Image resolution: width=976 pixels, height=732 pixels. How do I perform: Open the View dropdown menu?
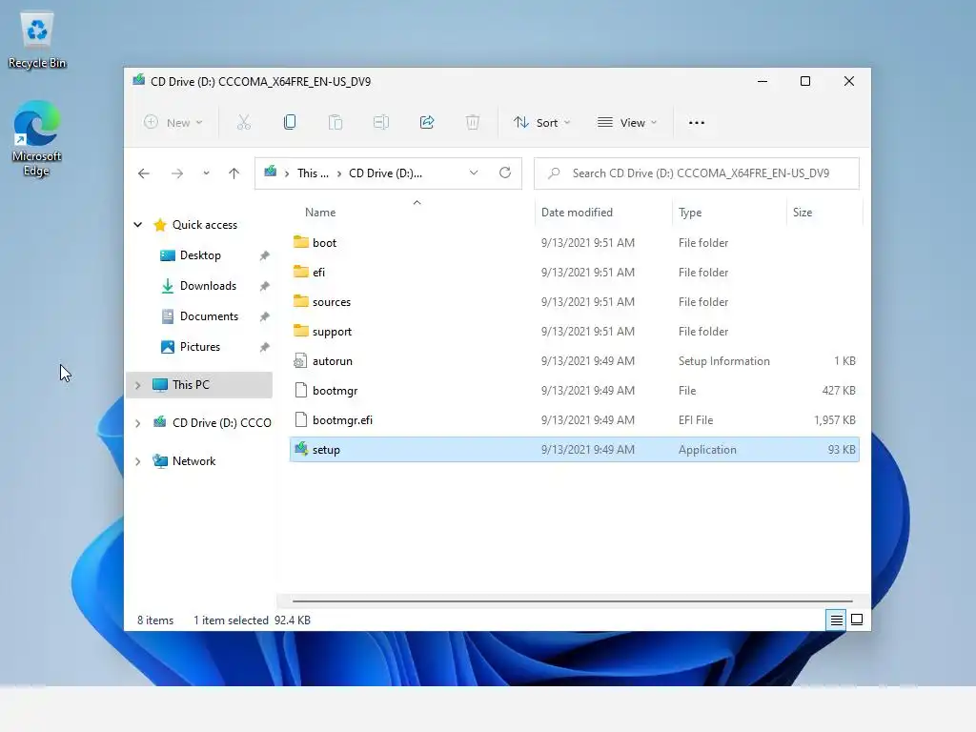[x=627, y=123]
